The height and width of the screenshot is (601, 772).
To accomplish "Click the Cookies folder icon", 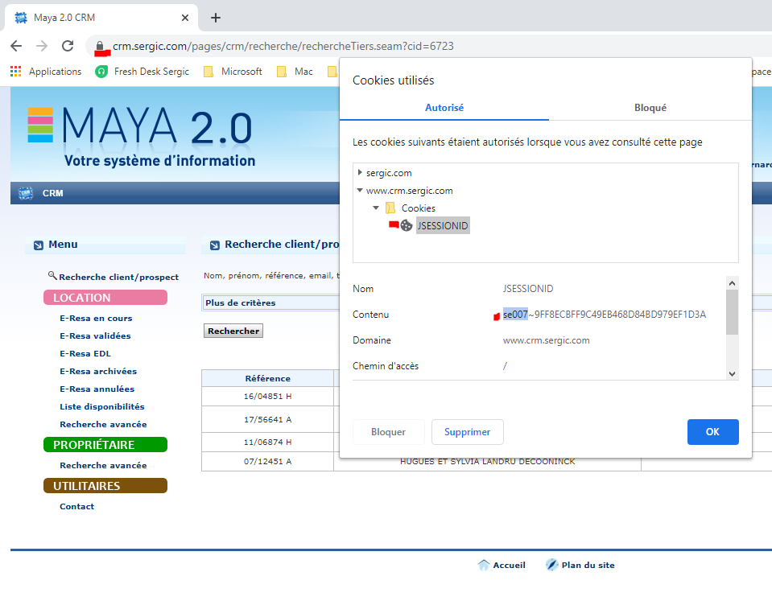I will tap(390, 208).
